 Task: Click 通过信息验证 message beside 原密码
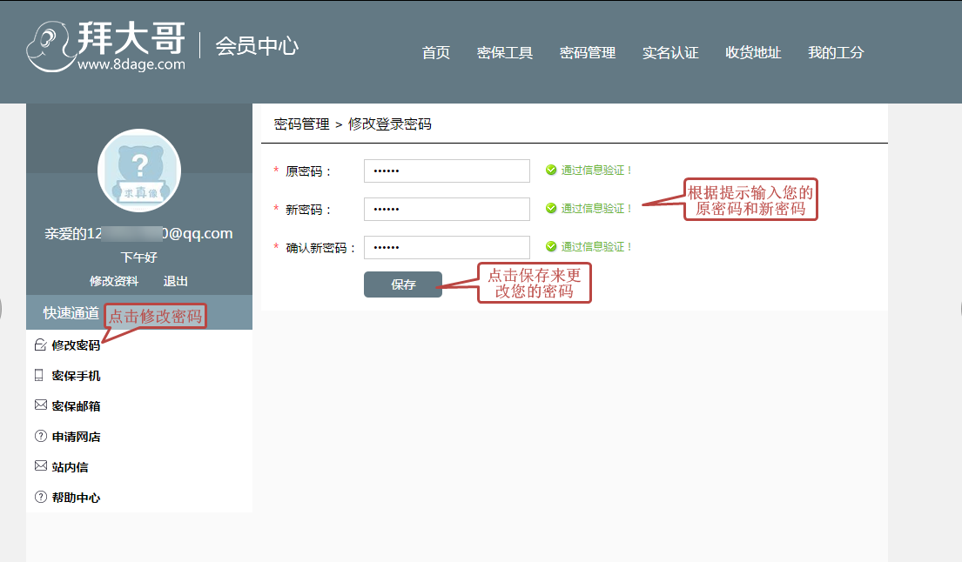pos(595,171)
